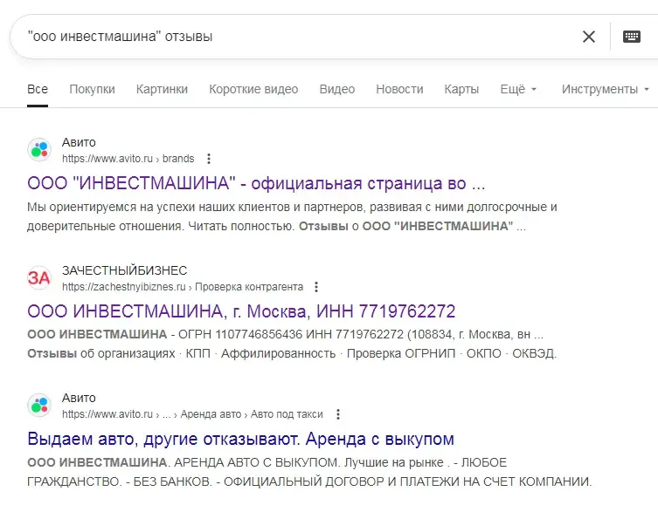Click zachestnyibiznes.ru Проверка контрагента URL
The height and width of the screenshot is (512, 658).
(183, 287)
